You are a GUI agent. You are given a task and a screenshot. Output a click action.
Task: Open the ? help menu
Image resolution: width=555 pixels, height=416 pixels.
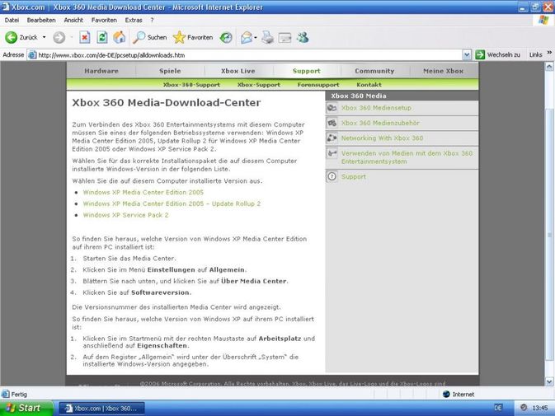point(152,20)
